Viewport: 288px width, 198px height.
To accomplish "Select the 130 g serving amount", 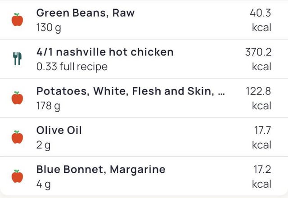I will (x=49, y=28).
